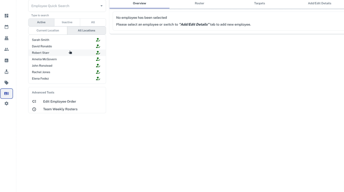Toggle location filter to Current Location

48,31
